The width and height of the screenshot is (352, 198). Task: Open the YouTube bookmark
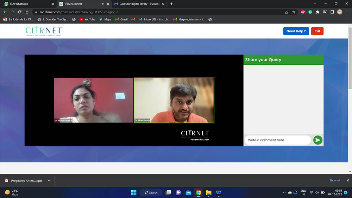(87, 19)
